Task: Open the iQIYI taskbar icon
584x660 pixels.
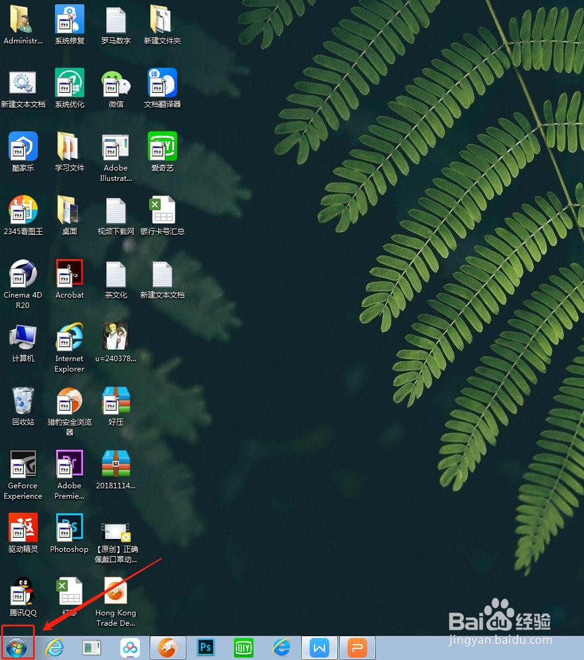Action: pyautogui.click(x=244, y=647)
